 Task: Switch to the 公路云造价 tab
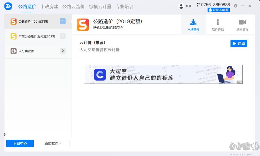73,7
